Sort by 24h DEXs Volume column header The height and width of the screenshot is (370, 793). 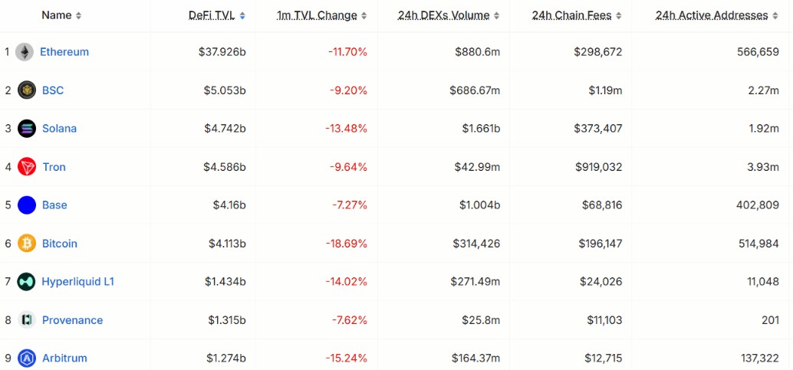click(x=444, y=15)
